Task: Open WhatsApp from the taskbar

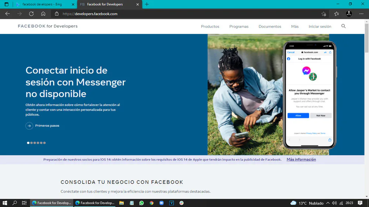Action: click(x=141, y=203)
